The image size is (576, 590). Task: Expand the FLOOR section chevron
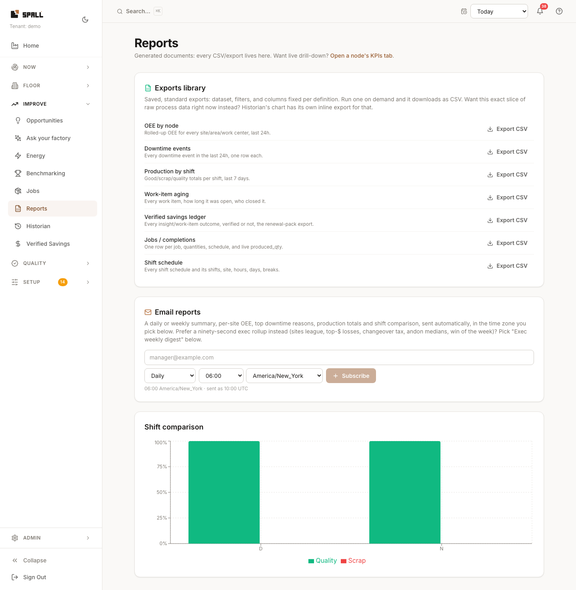[88, 86]
